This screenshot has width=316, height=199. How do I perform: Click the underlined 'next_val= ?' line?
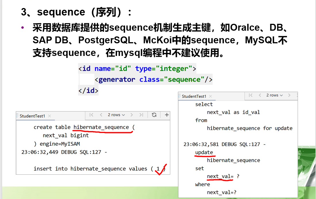(x=223, y=176)
